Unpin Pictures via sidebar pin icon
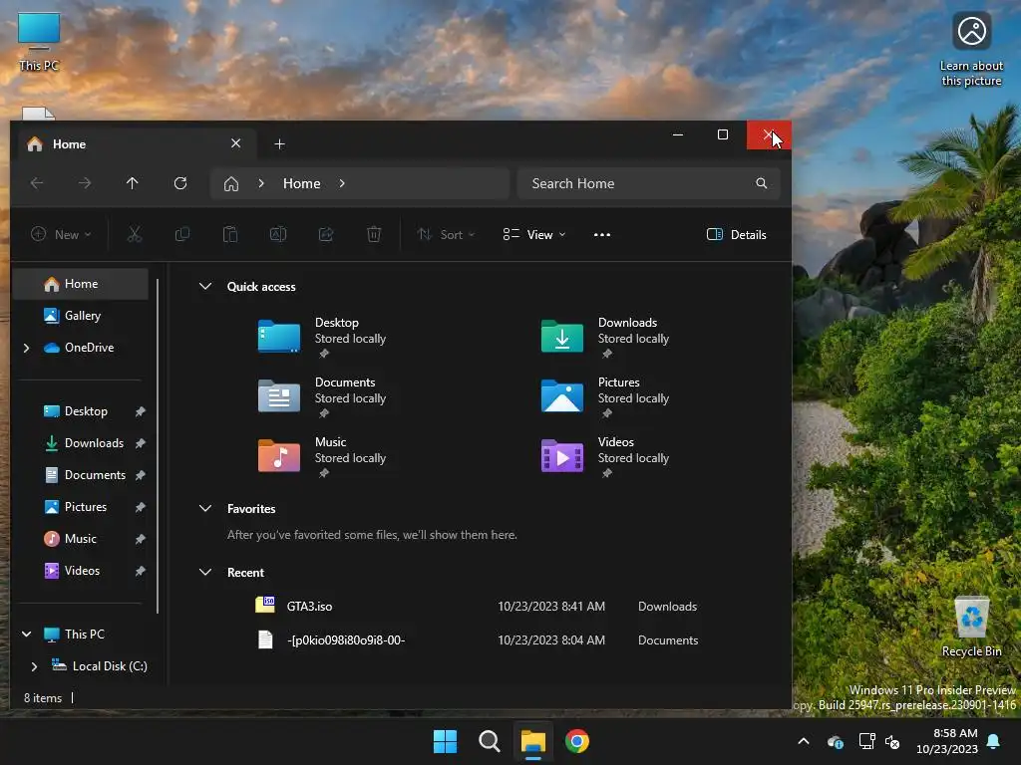Viewport: 1021px width, 765px height. point(140,507)
